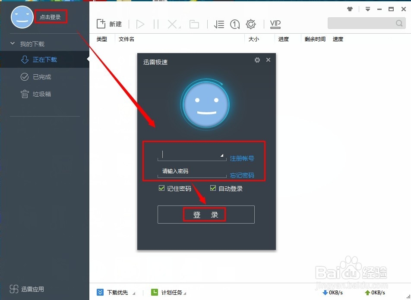Close the 迅雷极速 login dialog
The height and width of the screenshot is (300, 411).
pos(268,60)
